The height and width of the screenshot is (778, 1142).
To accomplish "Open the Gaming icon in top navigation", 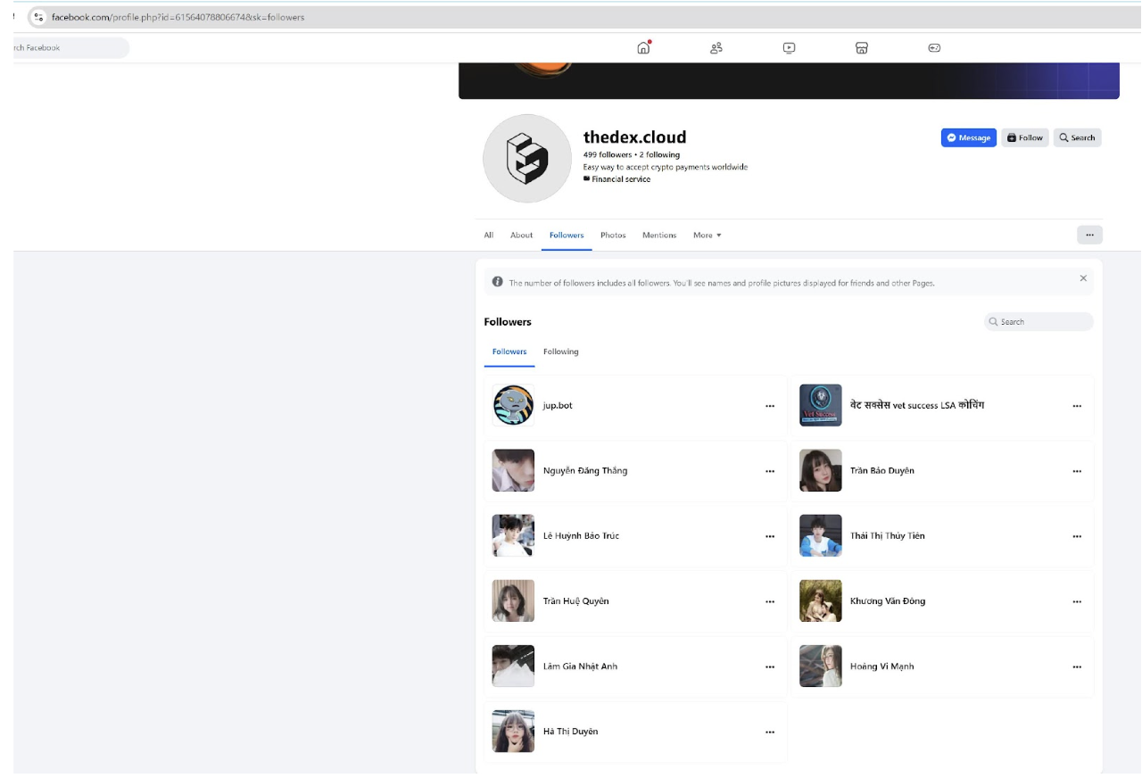I will click(934, 48).
